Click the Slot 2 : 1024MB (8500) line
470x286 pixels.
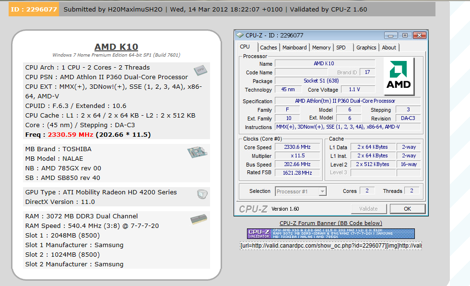[62, 254]
